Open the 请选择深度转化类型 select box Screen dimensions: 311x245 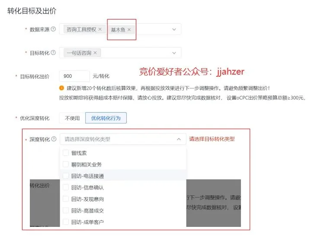click(123, 139)
